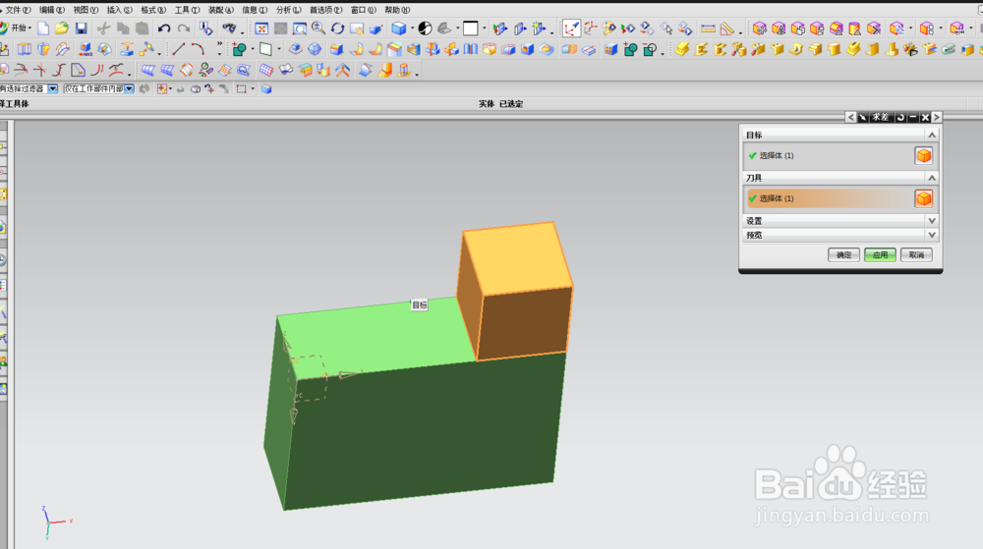This screenshot has height=549, width=983.
Task: Open the 开始 (Start) dropdown button
Action: (x=17, y=28)
